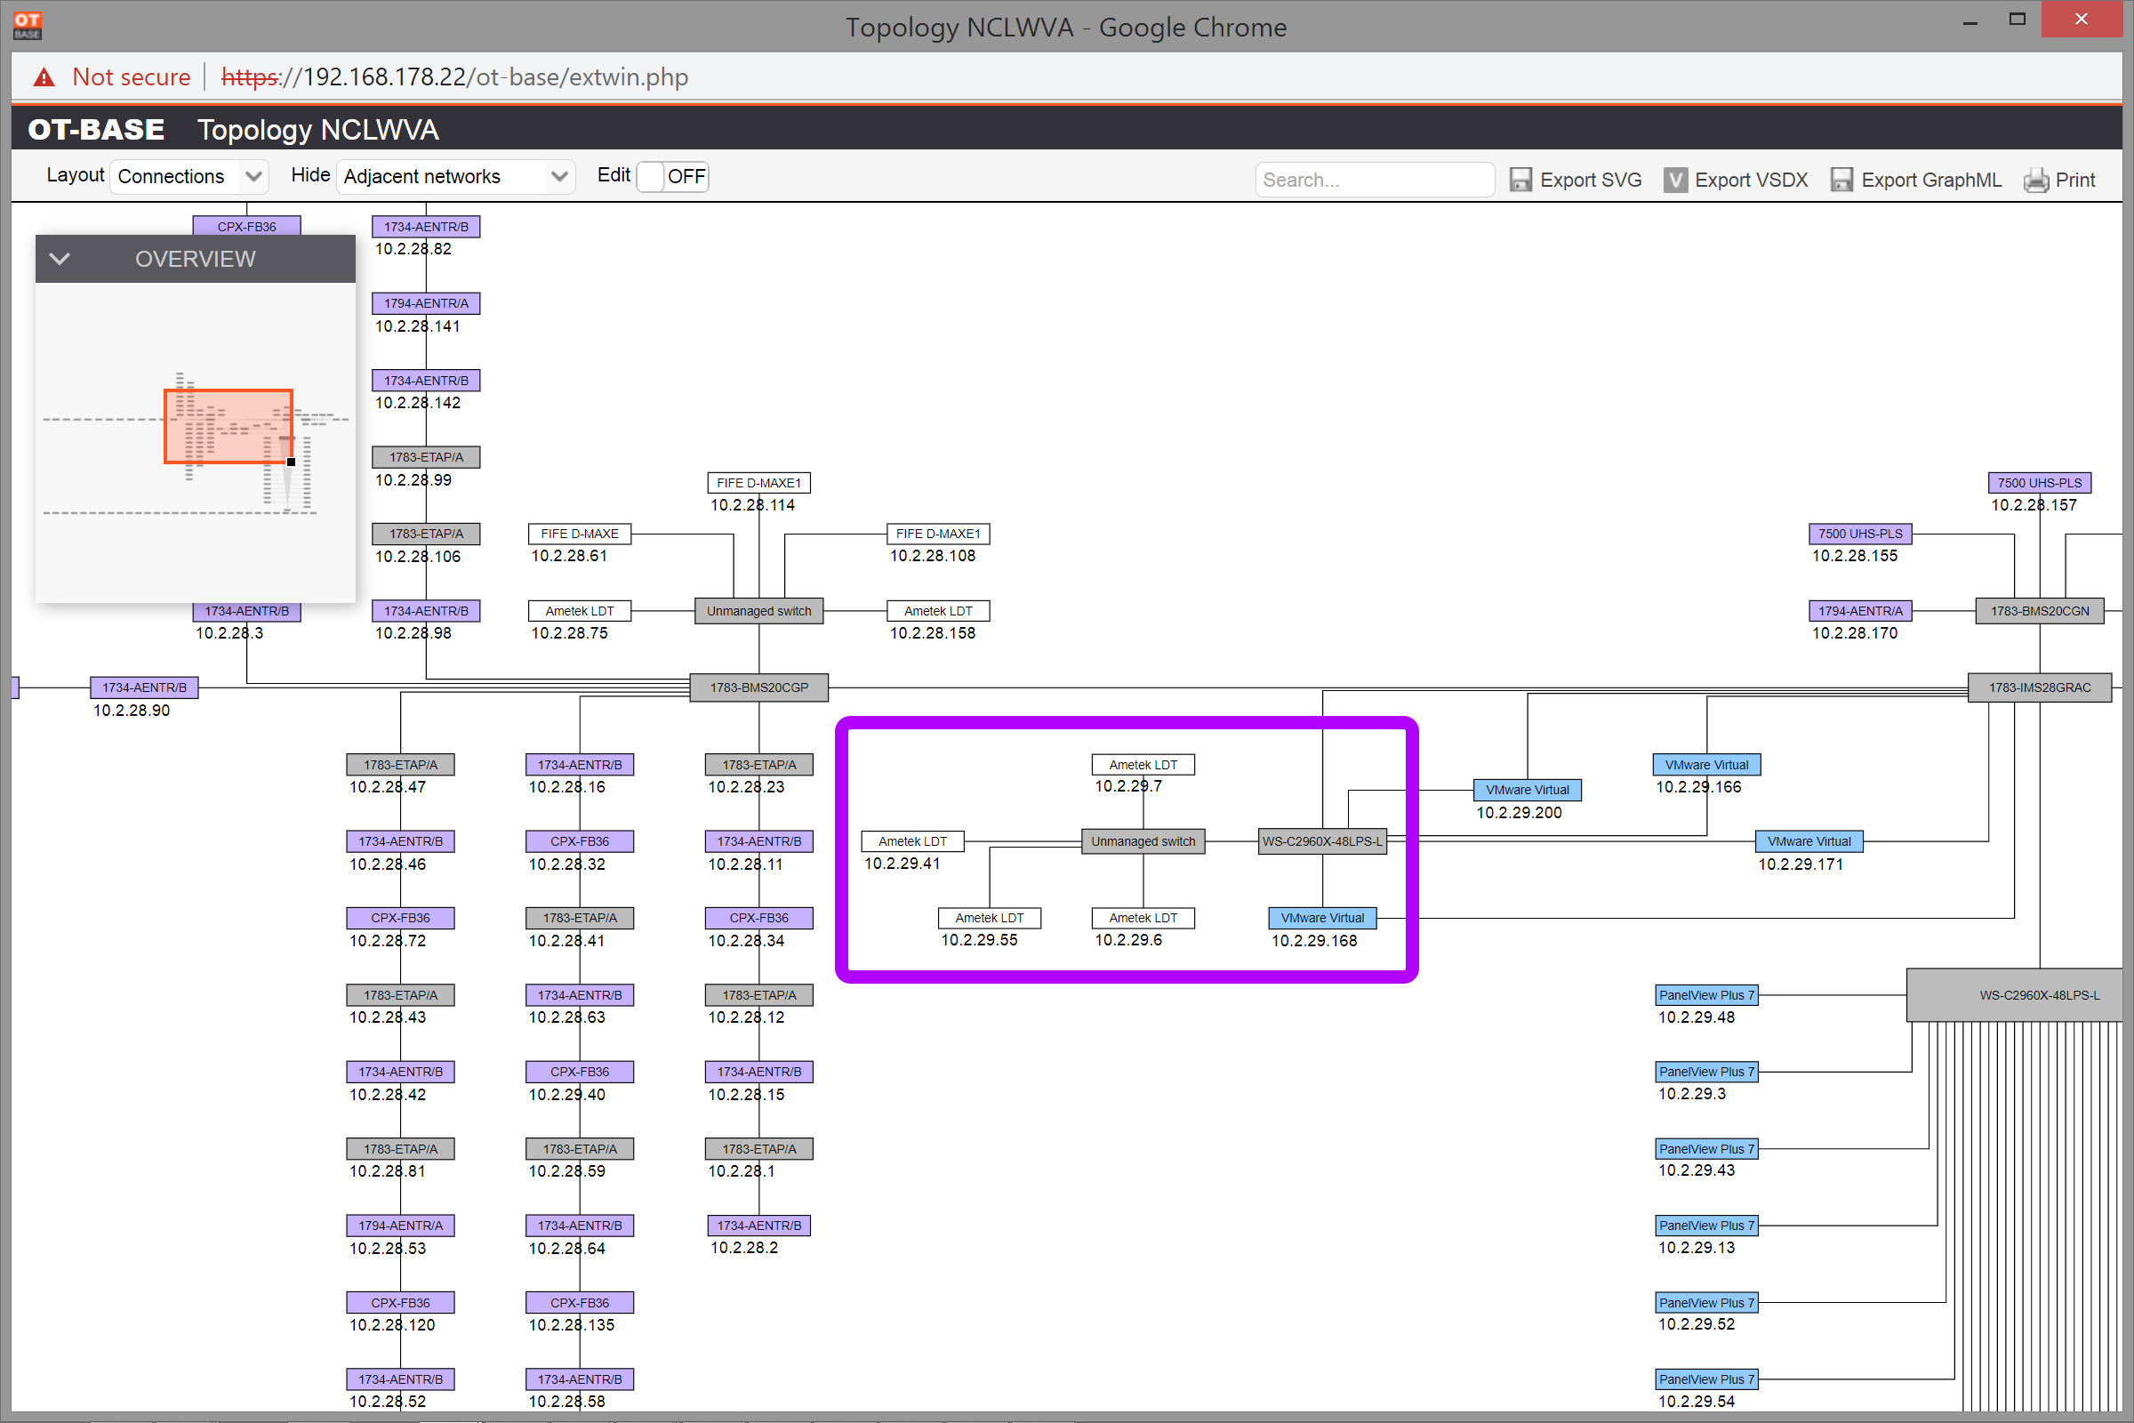Click the Print printer icon
The image size is (2134, 1423).
click(x=2035, y=180)
